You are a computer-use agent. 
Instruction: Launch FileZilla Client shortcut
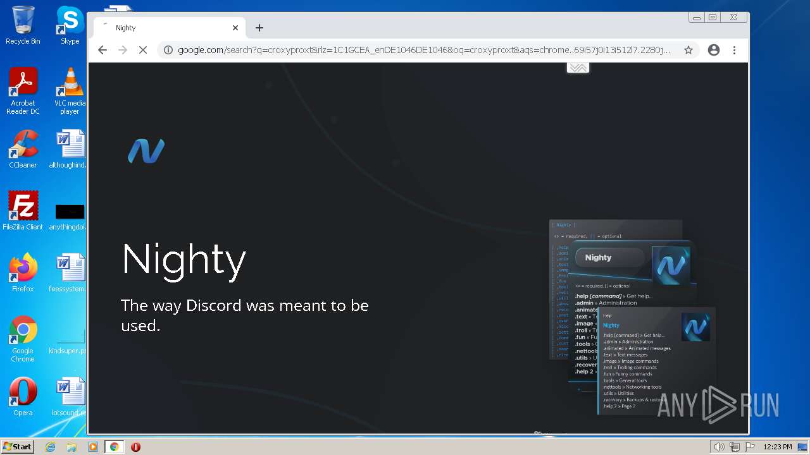tap(23, 211)
